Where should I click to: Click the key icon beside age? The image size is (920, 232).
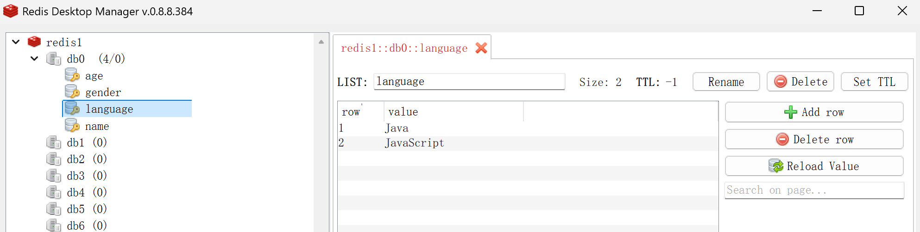[72, 75]
